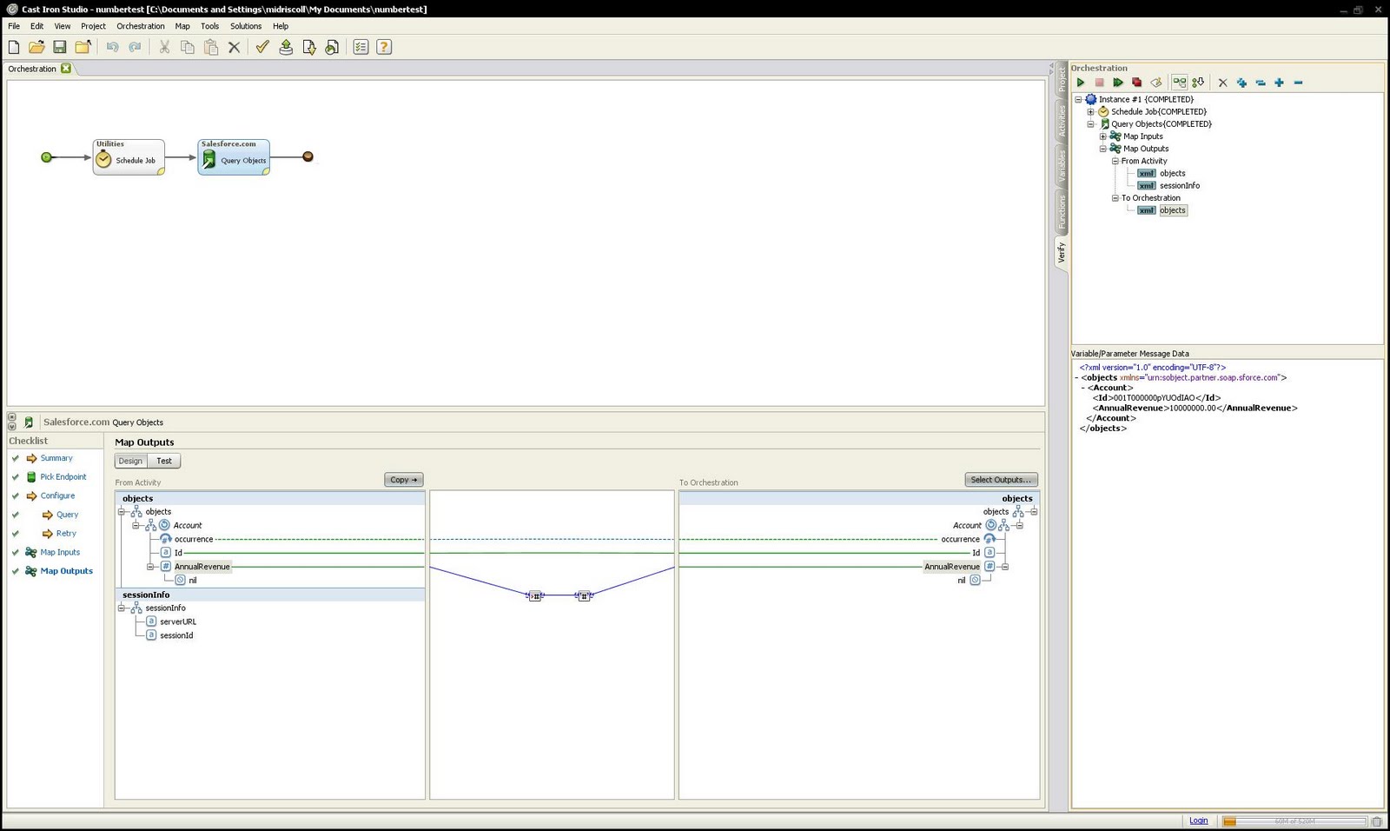This screenshot has height=831, width=1390.
Task: Collapse the Instance #1 tree node
Action: (1078, 99)
